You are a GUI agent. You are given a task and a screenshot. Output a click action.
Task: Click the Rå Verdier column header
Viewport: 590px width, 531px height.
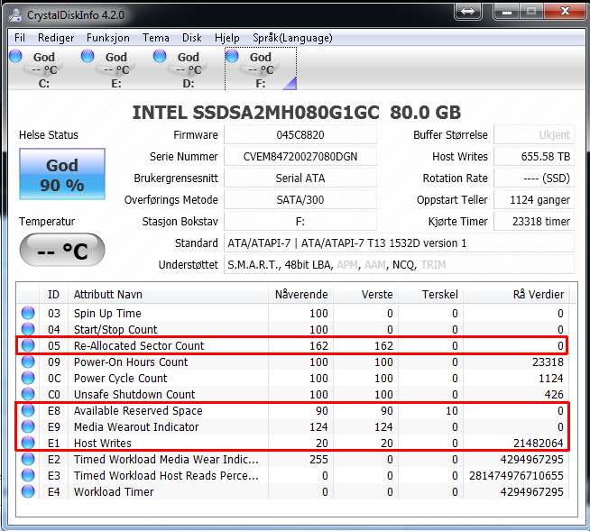(x=516, y=294)
